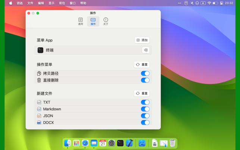The width and height of the screenshot is (240, 150).
Task: Click the 终端 app icon in the list
Action: [40, 50]
